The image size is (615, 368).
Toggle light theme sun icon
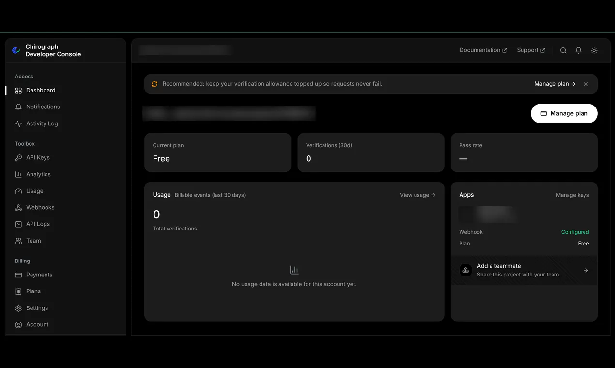pyautogui.click(x=594, y=50)
